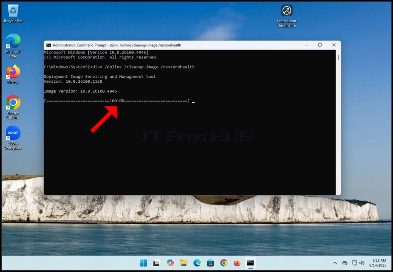Open the Google Chrome desktop shortcut
Image resolution: width=393 pixels, height=272 pixels.
coord(13,107)
